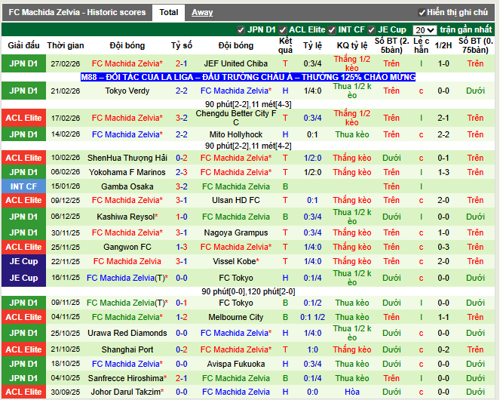
Task: Click the 2-2 score against Tokyo Verdy
Action: click(x=182, y=91)
